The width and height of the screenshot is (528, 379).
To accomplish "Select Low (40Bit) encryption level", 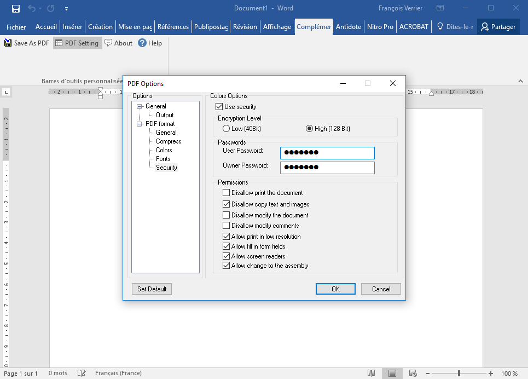I will [x=227, y=129].
